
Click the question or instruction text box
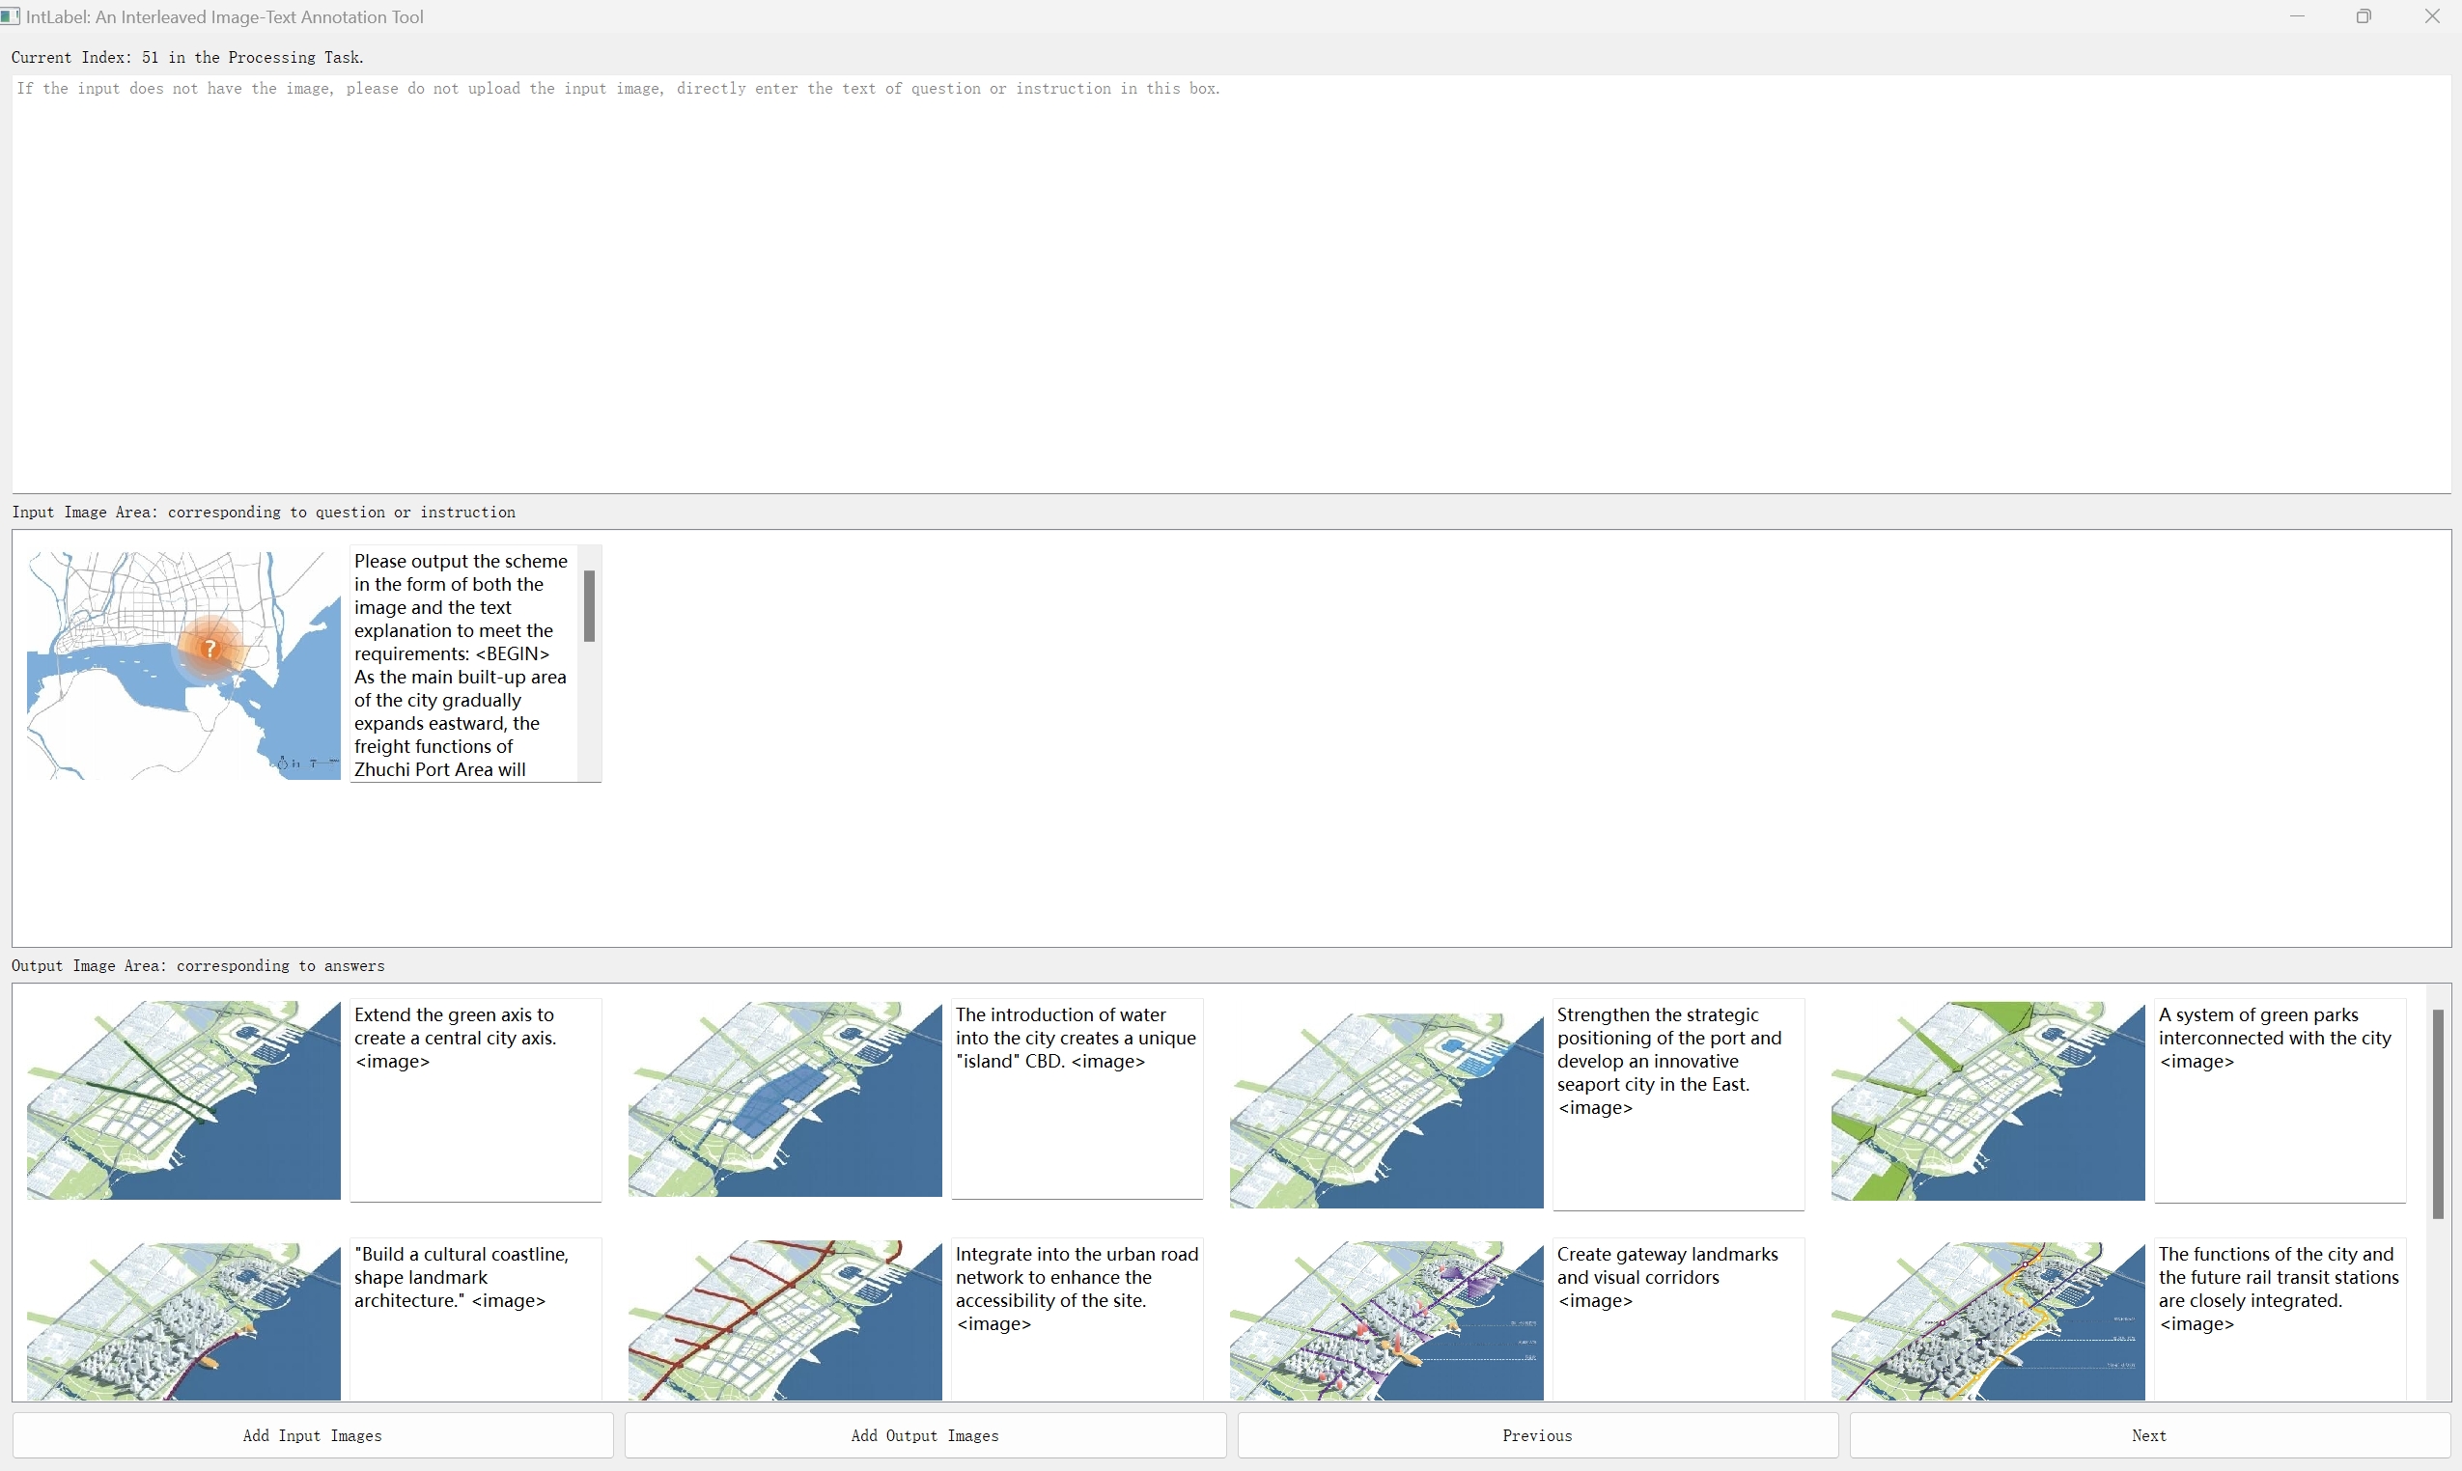[1229, 283]
